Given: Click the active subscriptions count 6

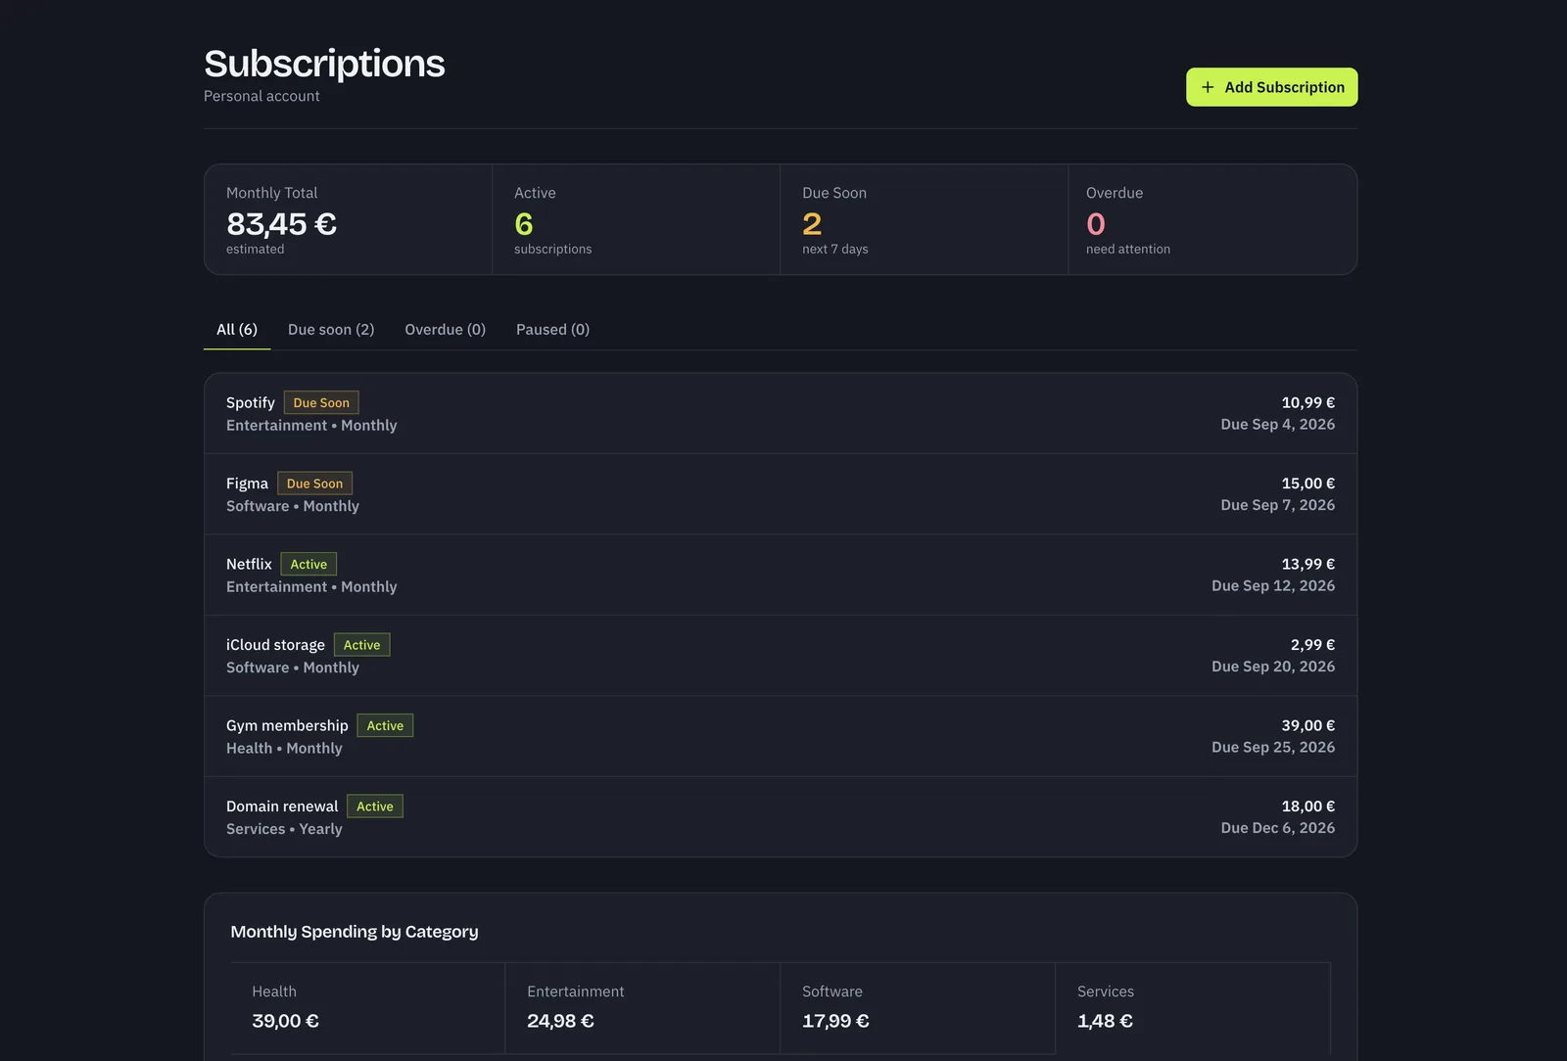Looking at the screenshot, I should pos(524,224).
